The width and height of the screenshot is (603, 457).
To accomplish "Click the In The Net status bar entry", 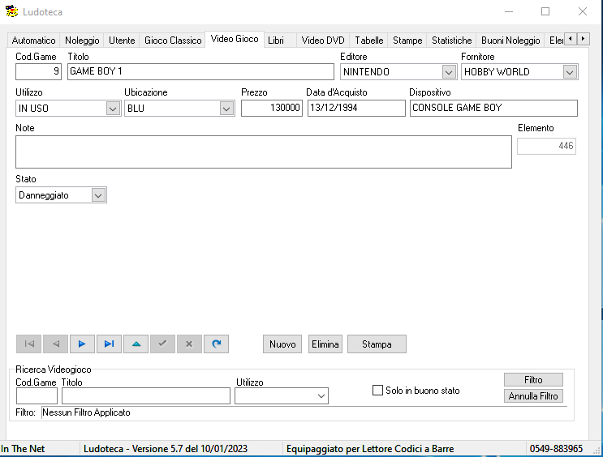I will (23, 449).
